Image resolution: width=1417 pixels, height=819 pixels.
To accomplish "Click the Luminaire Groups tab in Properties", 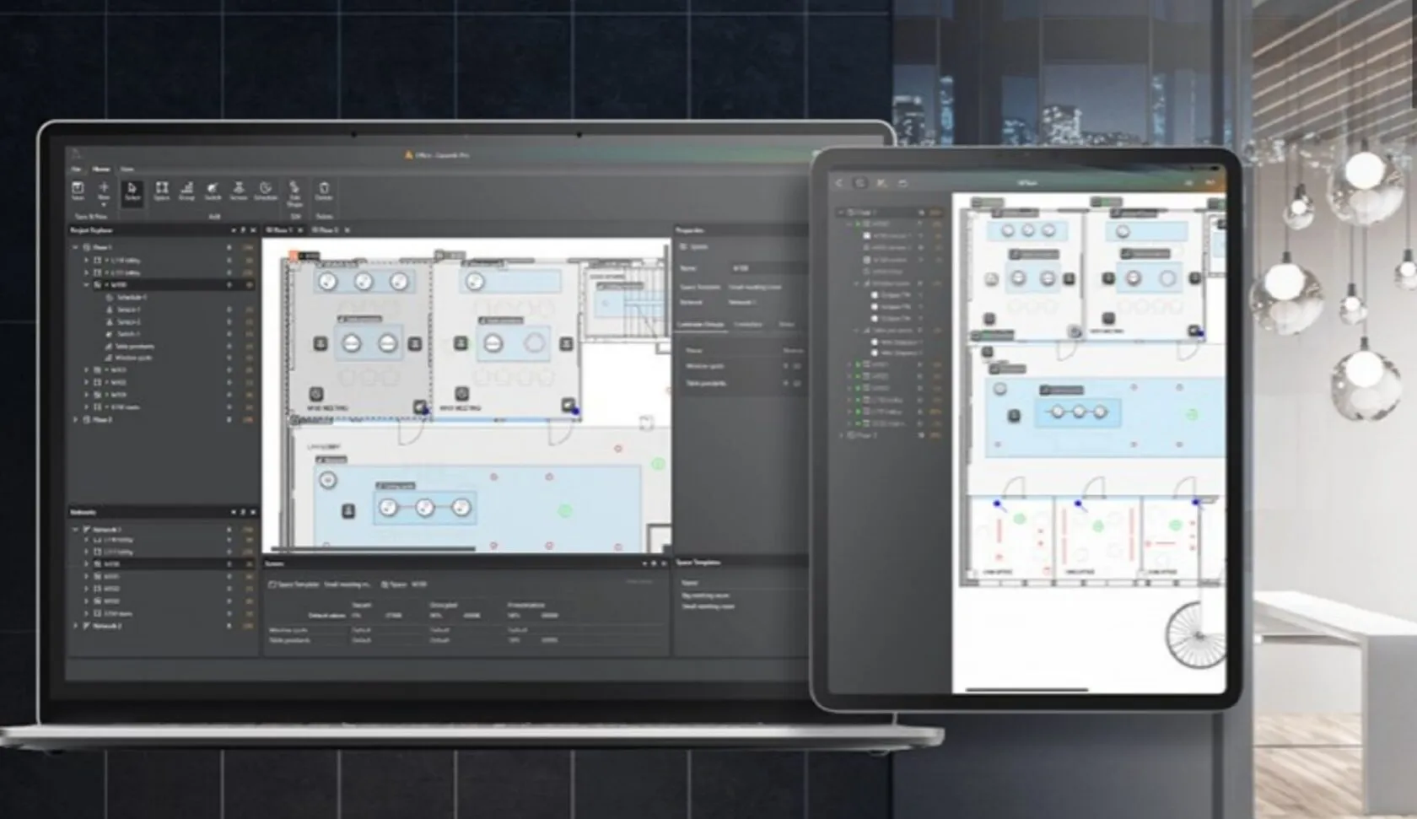I will [700, 325].
